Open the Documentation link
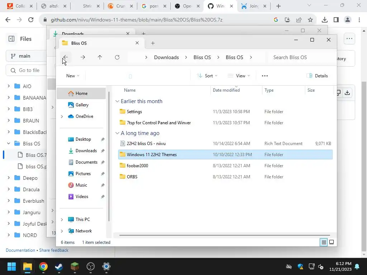The width and height of the screenshot is (367, 275). click(20, 250)
